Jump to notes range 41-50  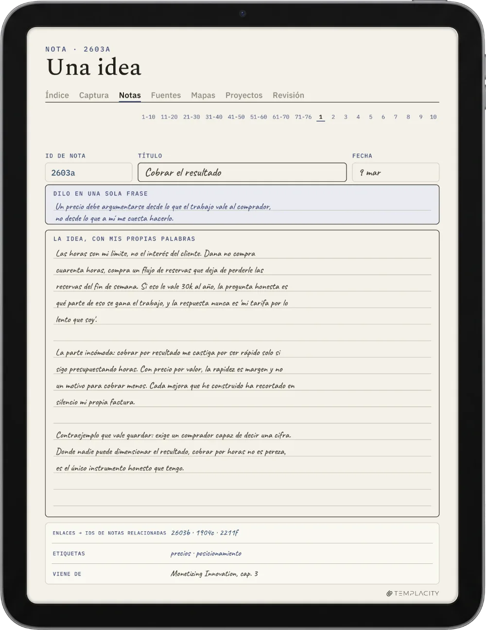(236, 117)
